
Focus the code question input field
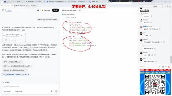(x=30, y=87)
